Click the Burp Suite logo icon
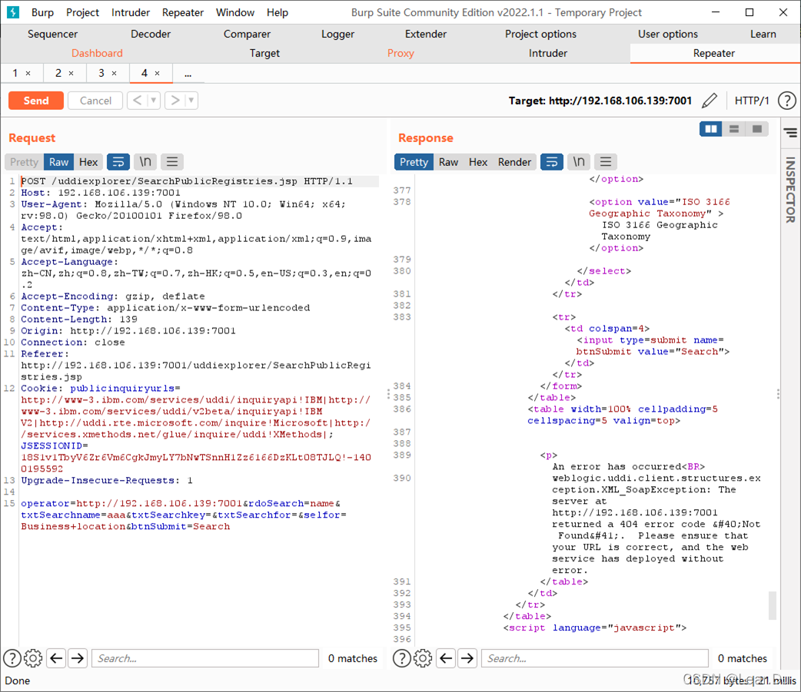 [13, 12]
